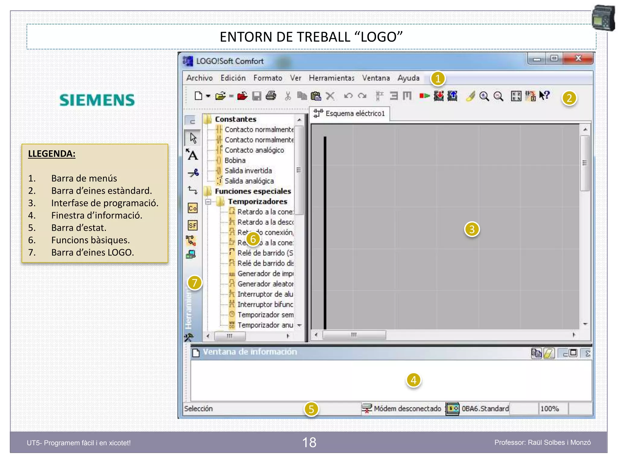Select Interruptor bifuncional item
The width and height of the screenshot is (618, 463).
click(265, 304)
